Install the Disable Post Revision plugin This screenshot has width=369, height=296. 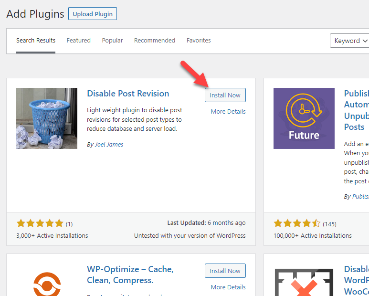(x=225, y=95)
